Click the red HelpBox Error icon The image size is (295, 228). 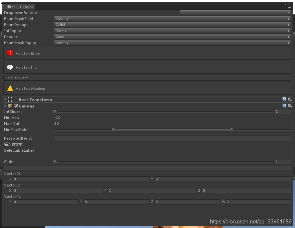(10, 53)
